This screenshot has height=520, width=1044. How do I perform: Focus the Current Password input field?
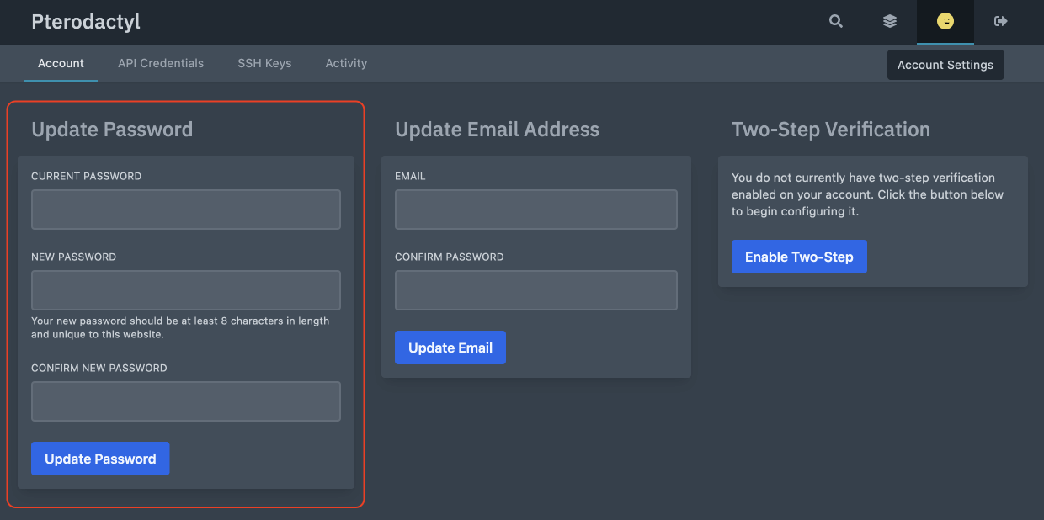[x=185, y=210]
